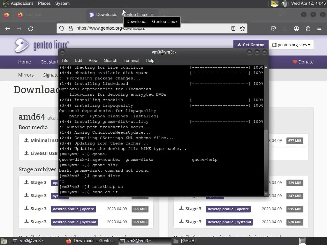Screen dimensions: 327x245
Task: Close the Downloads – Gentoo Linux tab
Action: 152,15
